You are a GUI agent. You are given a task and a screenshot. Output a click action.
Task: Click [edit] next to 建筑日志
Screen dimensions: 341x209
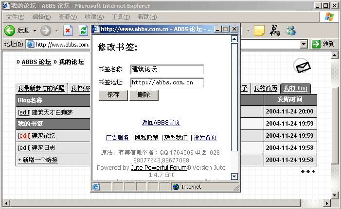click(x=24, y=148)
